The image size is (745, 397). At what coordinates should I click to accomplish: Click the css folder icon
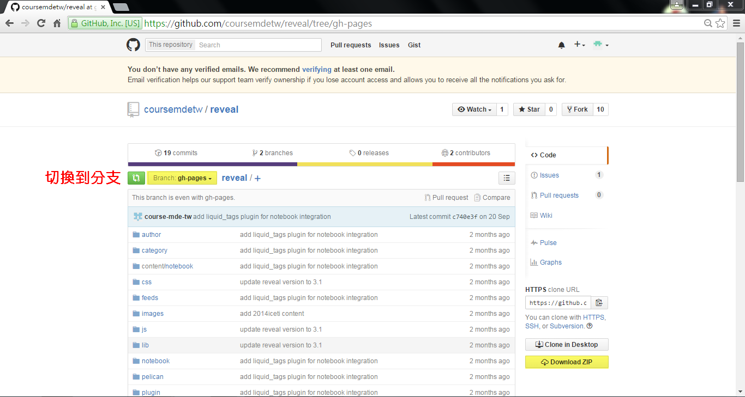pyautogui.click(x=136, y=282)
